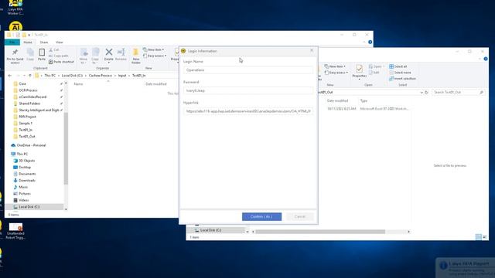Click refresh icon beside Test01_Out address bar
495x278 pixels.
(x=426, y=93)
